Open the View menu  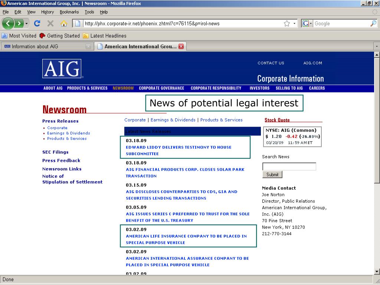click(31, 12)
